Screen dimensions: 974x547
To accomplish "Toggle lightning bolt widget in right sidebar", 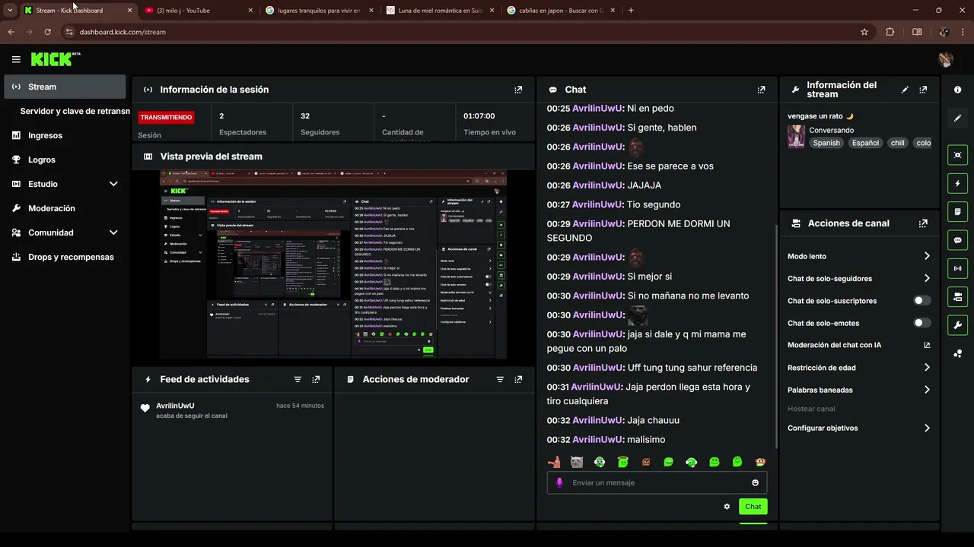I will pyautogui.click(x=957, y=183).
